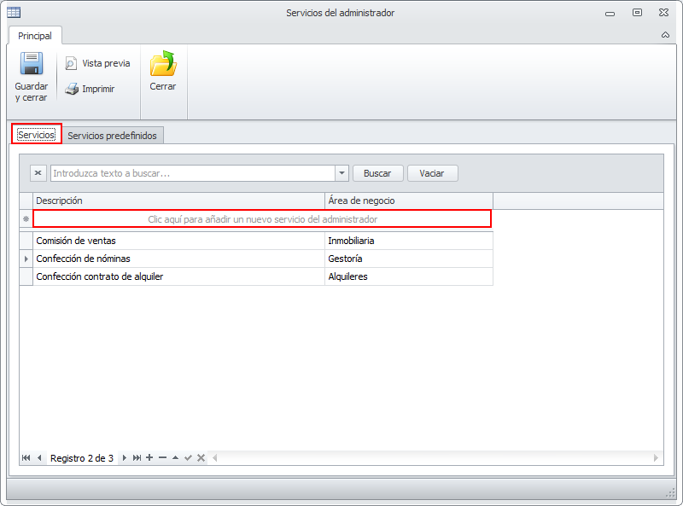Select the Confección de nóminas cell
This screenshot has width=683, height=506.
pos(178,259)
